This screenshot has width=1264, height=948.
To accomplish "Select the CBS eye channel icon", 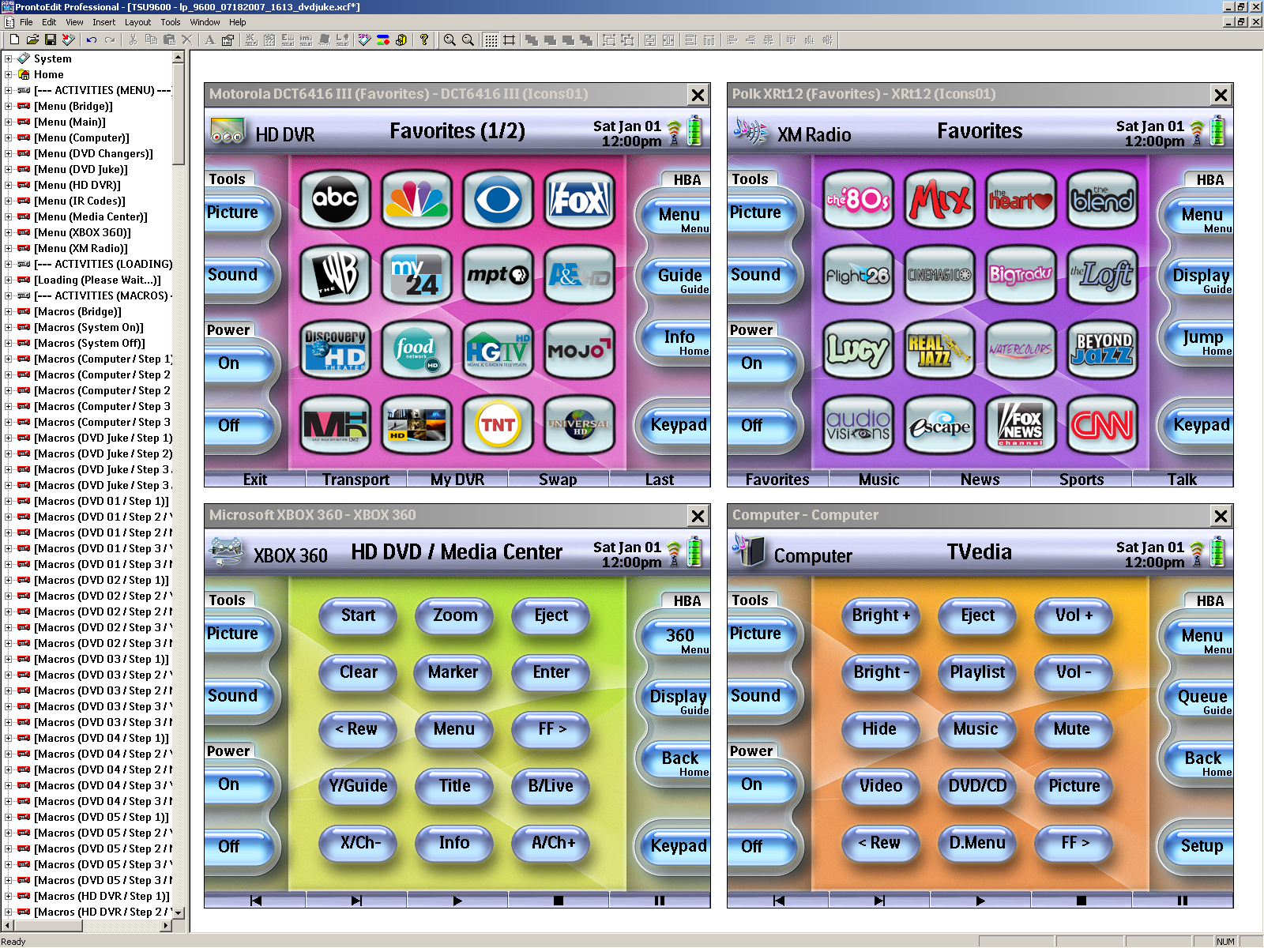I will (498, 198).
